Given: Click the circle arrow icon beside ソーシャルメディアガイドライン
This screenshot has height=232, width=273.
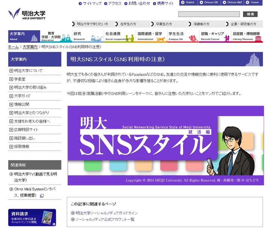Looking at the screenshot, I should 73,213.
